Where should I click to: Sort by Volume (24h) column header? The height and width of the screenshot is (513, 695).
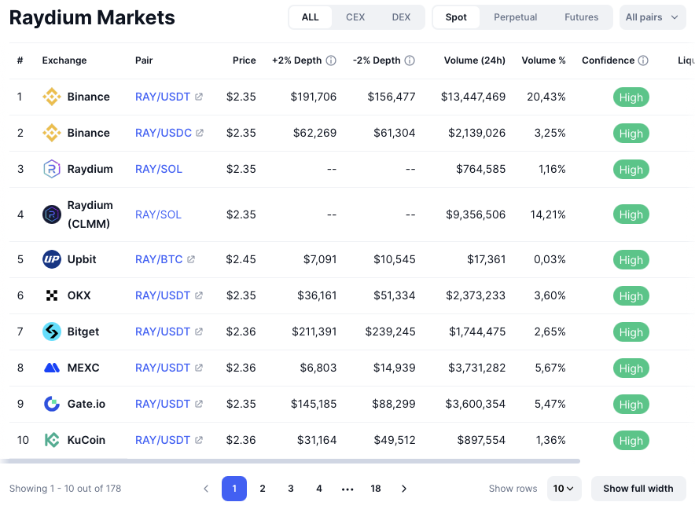pos(475,60)
